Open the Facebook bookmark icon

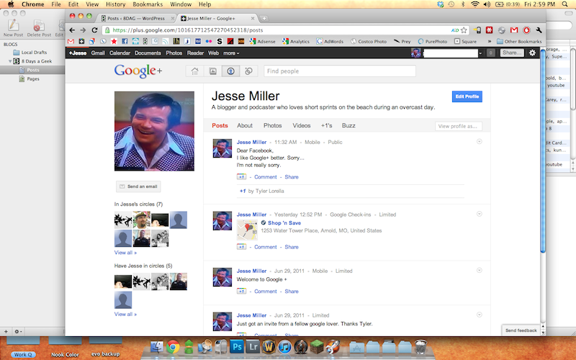coord(125,42)
